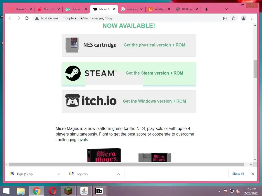Click the muted volume tray icon

click(x=238, y=191)
